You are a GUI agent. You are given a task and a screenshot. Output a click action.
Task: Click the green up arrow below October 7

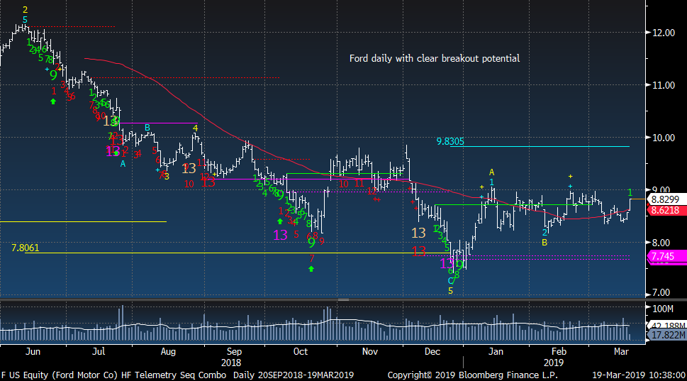[x=311, y=269]
